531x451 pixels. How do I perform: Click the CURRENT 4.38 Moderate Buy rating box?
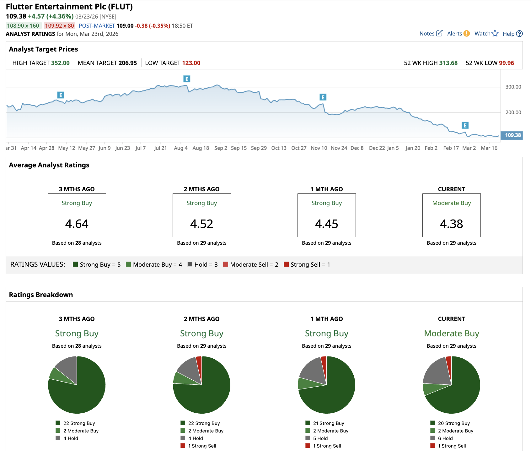point(451,215)
